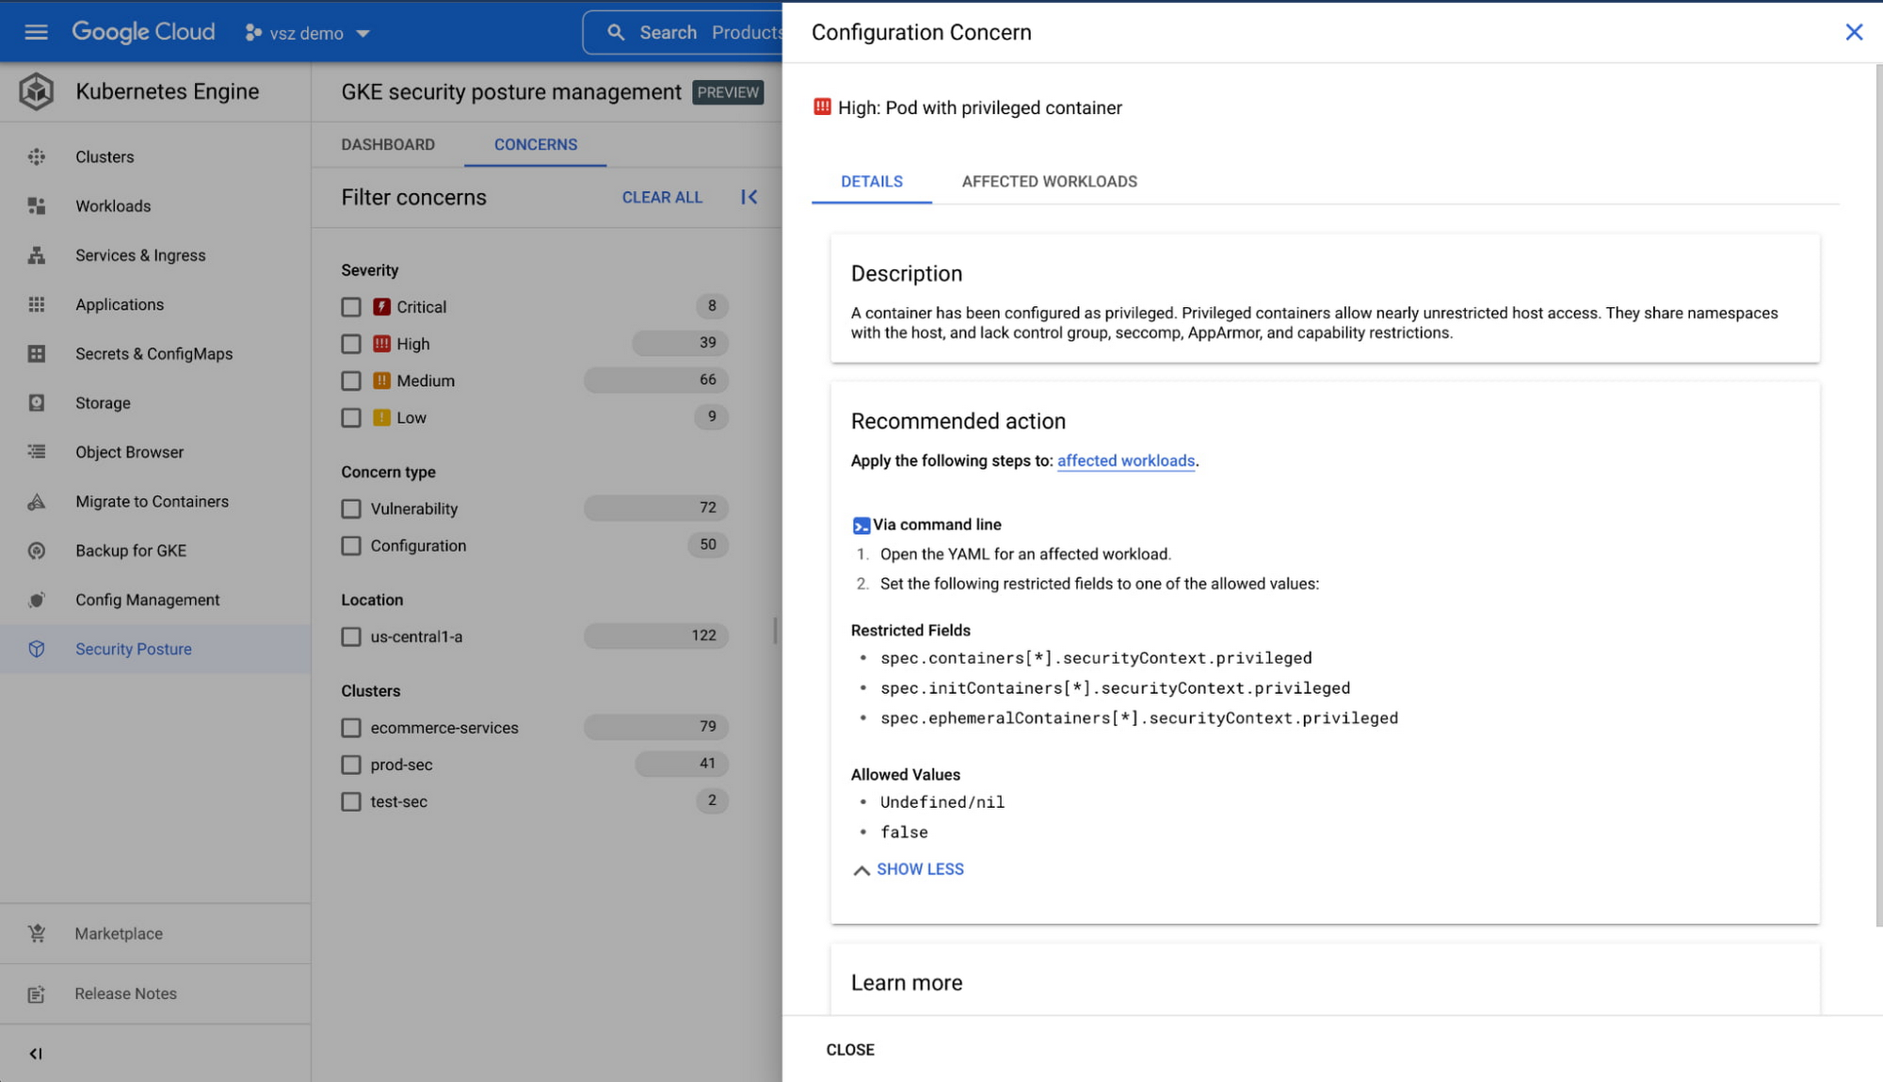
Task: Check the Low severity checkbox
Action: 351,417
